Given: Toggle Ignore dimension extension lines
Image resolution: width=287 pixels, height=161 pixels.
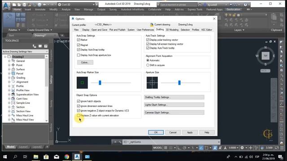Looking at the screenshot, I should coord(78,106).
